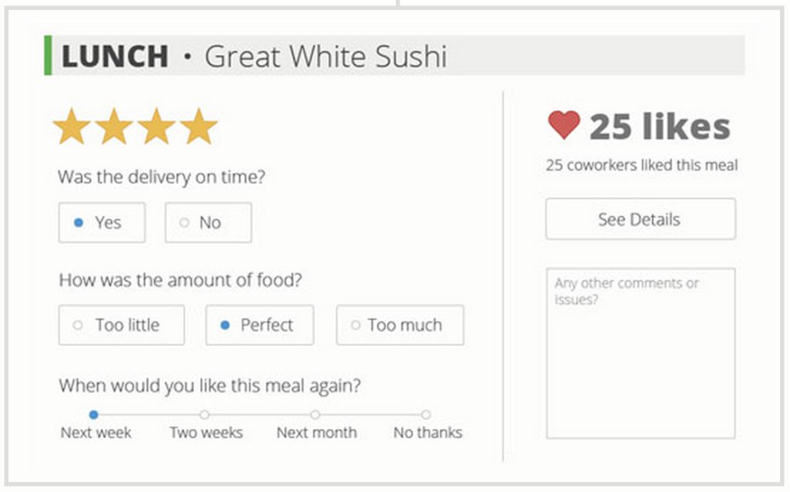Image resolution: width=790 pixels, height=492 pixels.
Task: Click the first gold rating star
Action: click(72, 126)
